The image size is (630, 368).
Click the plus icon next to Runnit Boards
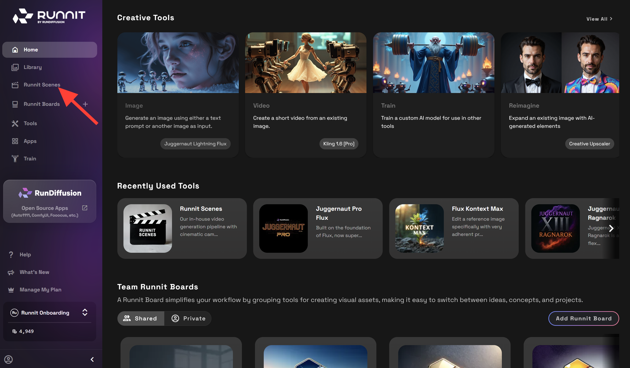(x=85, y=104)
